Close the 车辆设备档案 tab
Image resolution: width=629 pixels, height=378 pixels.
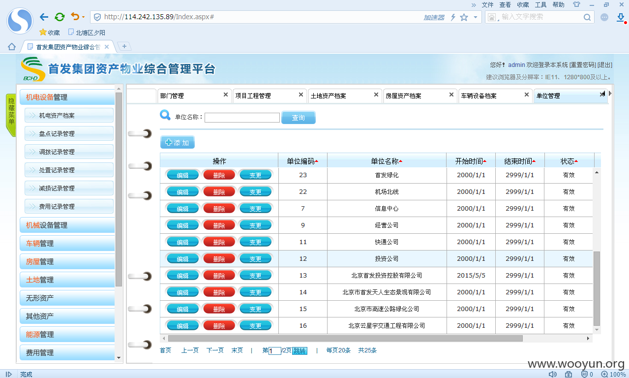click(x=527, y=94)
